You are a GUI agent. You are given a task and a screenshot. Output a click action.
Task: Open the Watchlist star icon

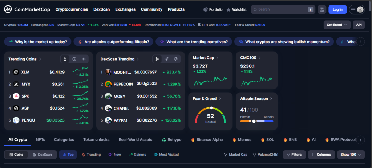click(229, 9)
